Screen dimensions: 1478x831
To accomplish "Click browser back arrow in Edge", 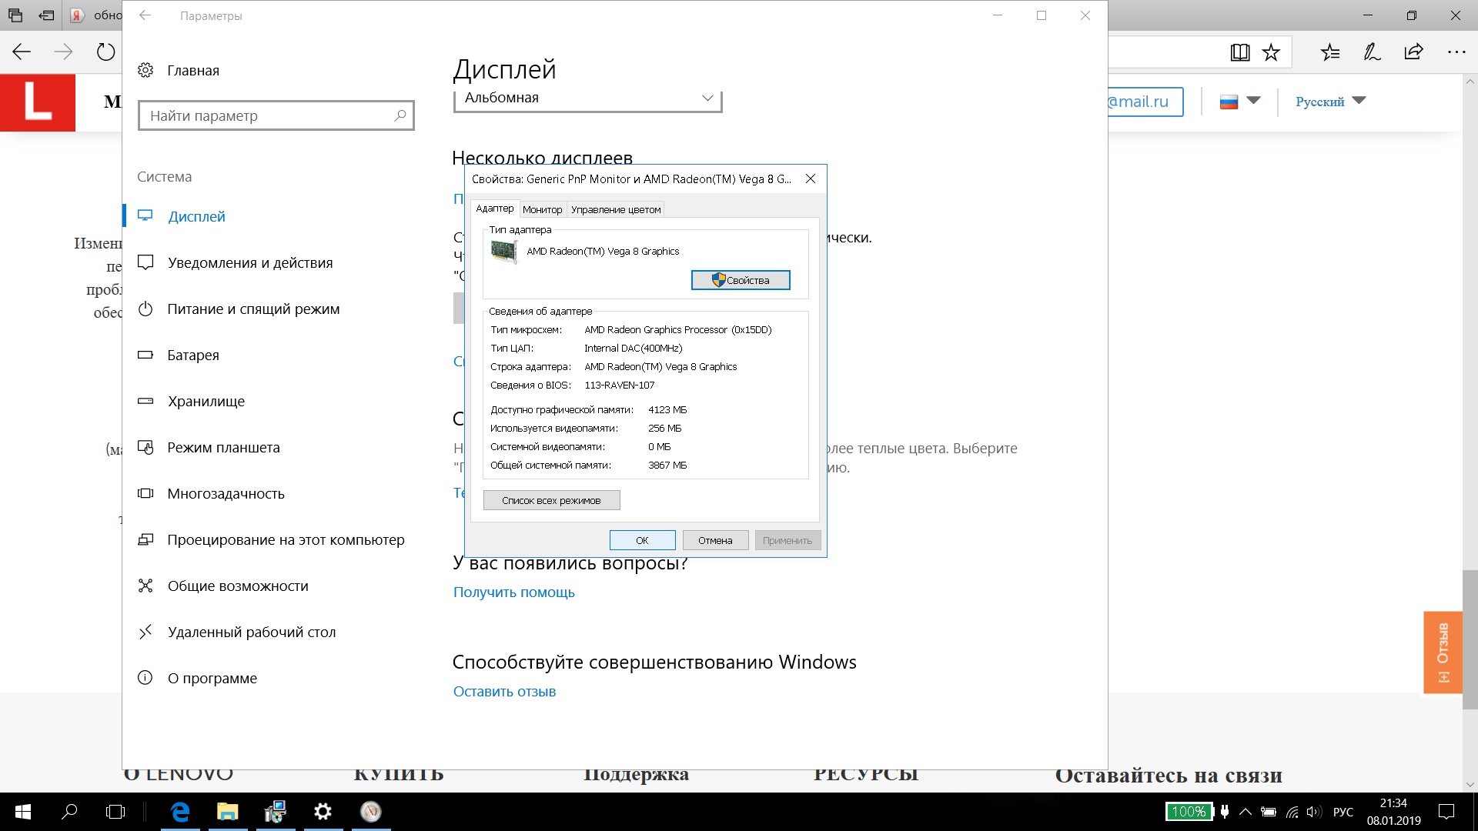I will [22, 52].
